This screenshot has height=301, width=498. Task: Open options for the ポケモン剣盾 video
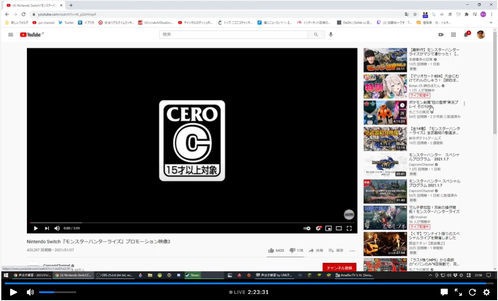pyautogui.click(x=464, y=104)
